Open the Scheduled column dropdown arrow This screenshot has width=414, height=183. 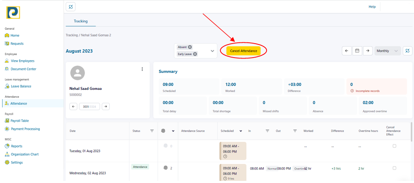point(241,131)
